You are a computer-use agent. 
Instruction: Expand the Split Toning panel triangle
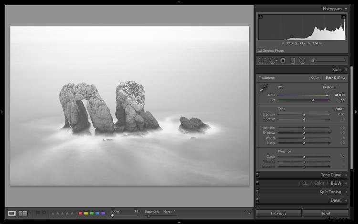pyautogui.click(x=346, y=192)
